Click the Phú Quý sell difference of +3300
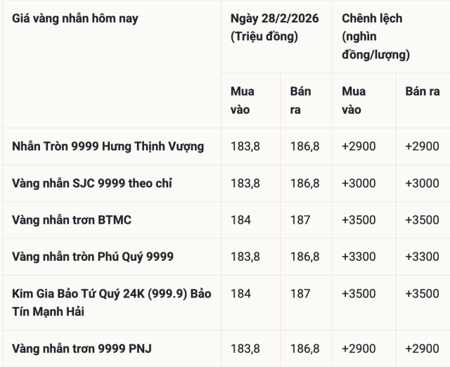This screenshot has height=367, width=450. point(423,257)
